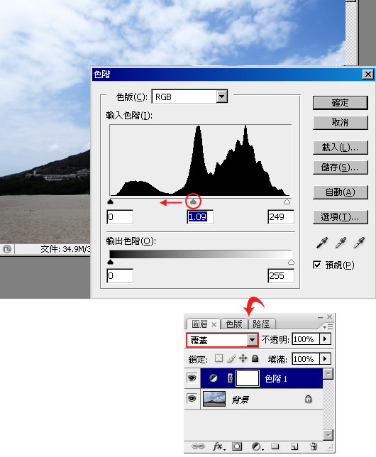The width and height of the screenshot is (376, 457).
Task: Click the input midtone gray slider
Action: click(x=193, y=202)
